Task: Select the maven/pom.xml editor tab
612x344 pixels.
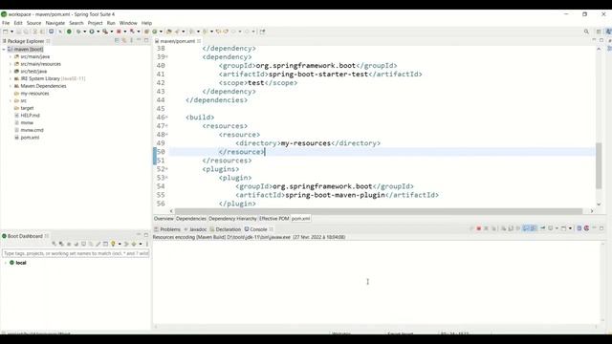Action: (x=178, y=41)
